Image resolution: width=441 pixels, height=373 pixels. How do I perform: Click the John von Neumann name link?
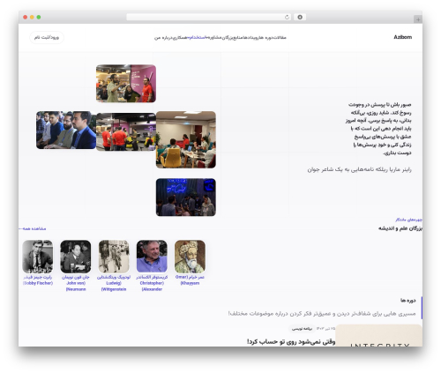coord(76,283)
